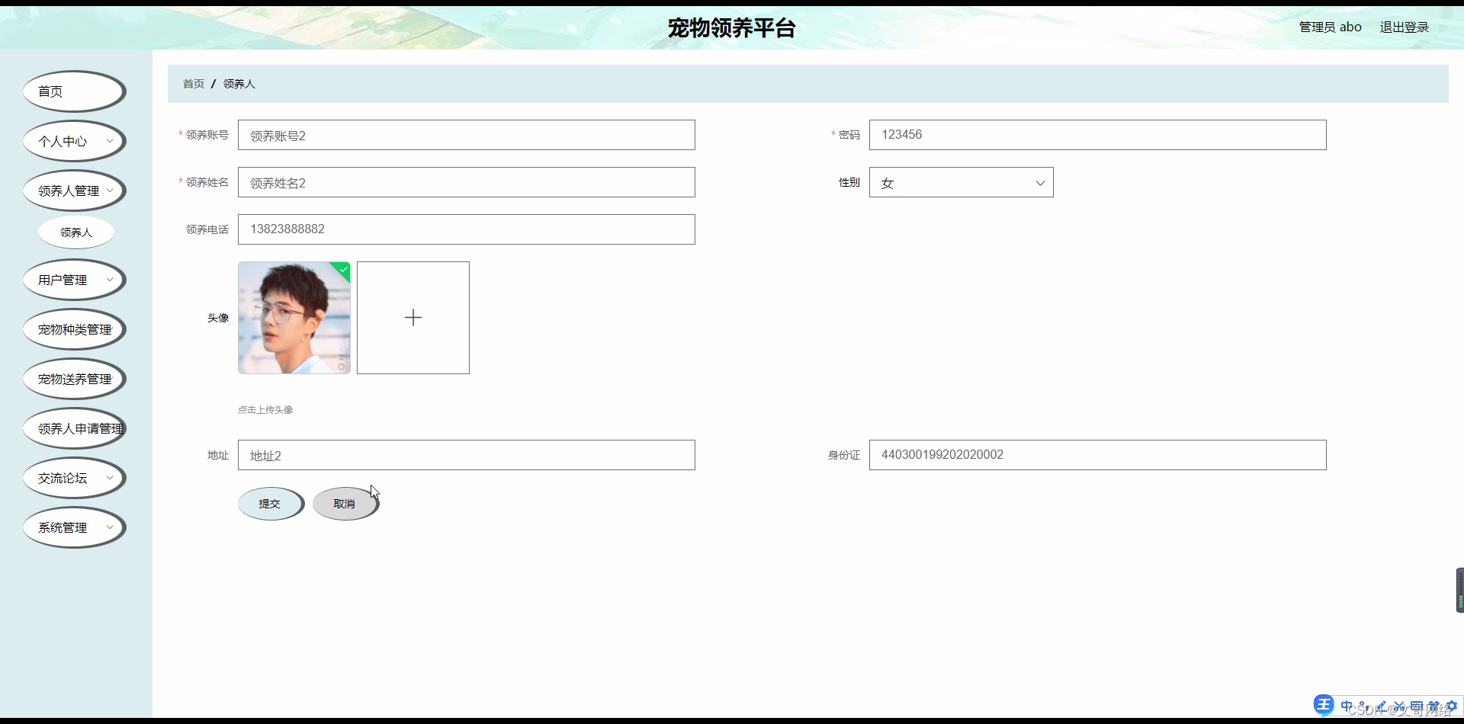Open the input method settings gear icon
The width and height of the screenshot is (1464, 724).
coord(1453,705)
